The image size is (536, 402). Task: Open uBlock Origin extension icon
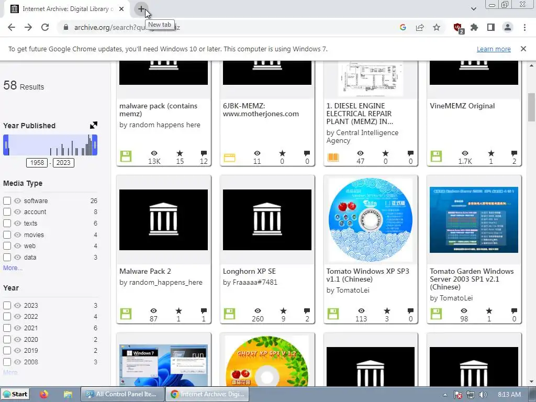tap(458, 28)
